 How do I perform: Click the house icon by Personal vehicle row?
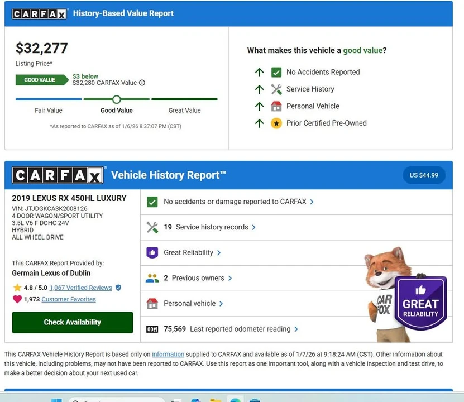[x=152, y=304]
